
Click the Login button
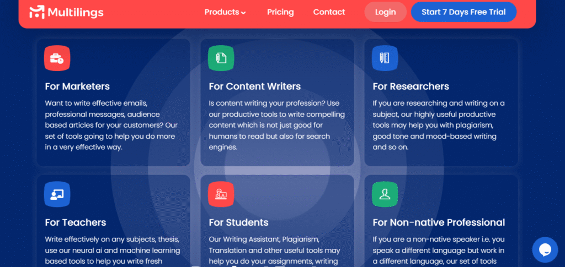point(385,12)
